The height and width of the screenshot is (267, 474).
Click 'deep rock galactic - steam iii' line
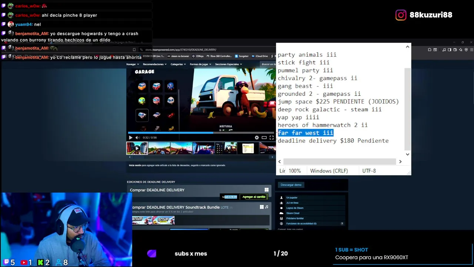coord(330,109)
